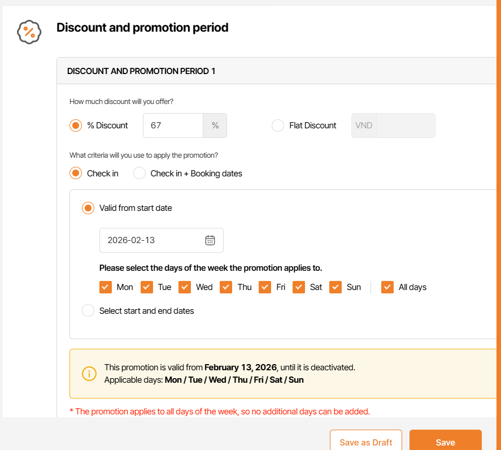501x450 pixels.
Task: Click the orange Save button
Action: coord(445,442)
